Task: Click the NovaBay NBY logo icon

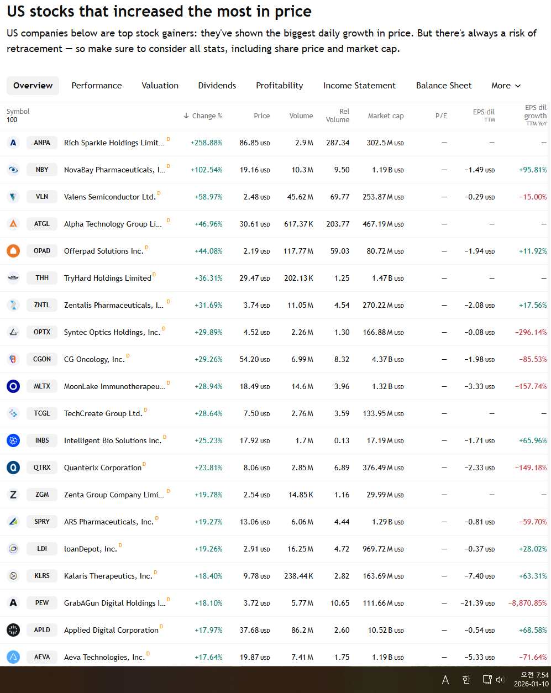Action: [13, 170]
